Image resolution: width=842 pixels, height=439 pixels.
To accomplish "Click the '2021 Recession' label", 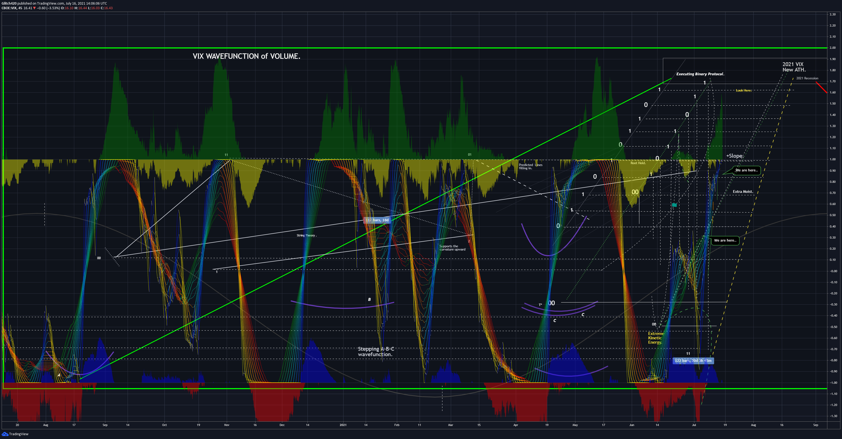I will pos(807,78).
